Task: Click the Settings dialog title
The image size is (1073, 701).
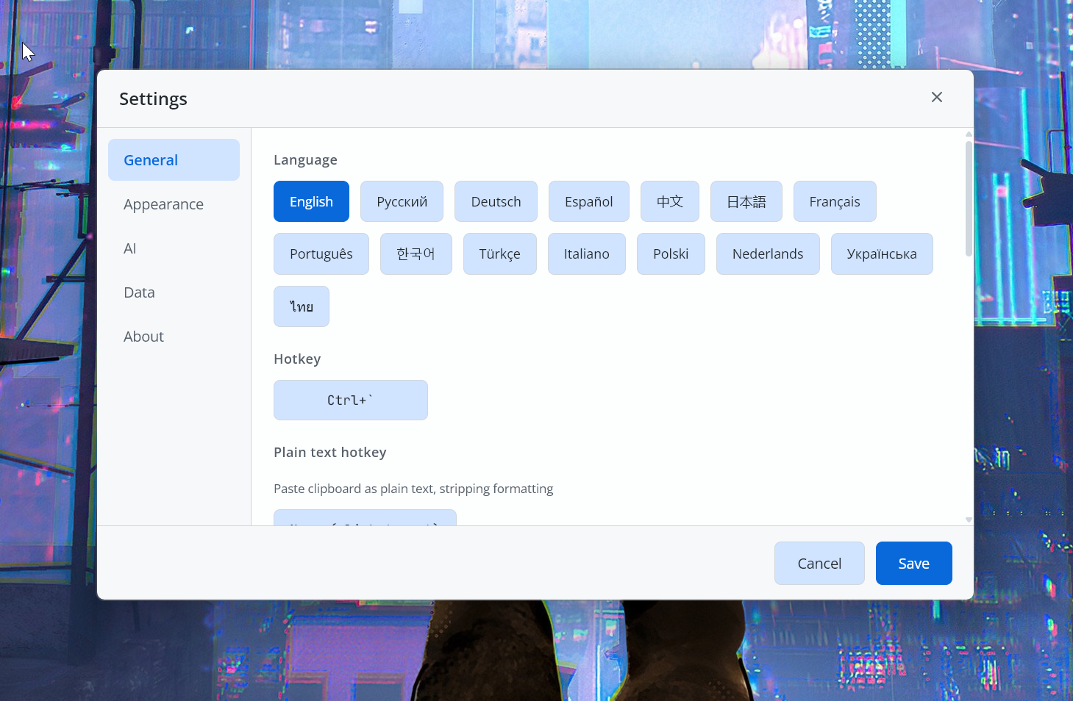Action: [153, 98]
